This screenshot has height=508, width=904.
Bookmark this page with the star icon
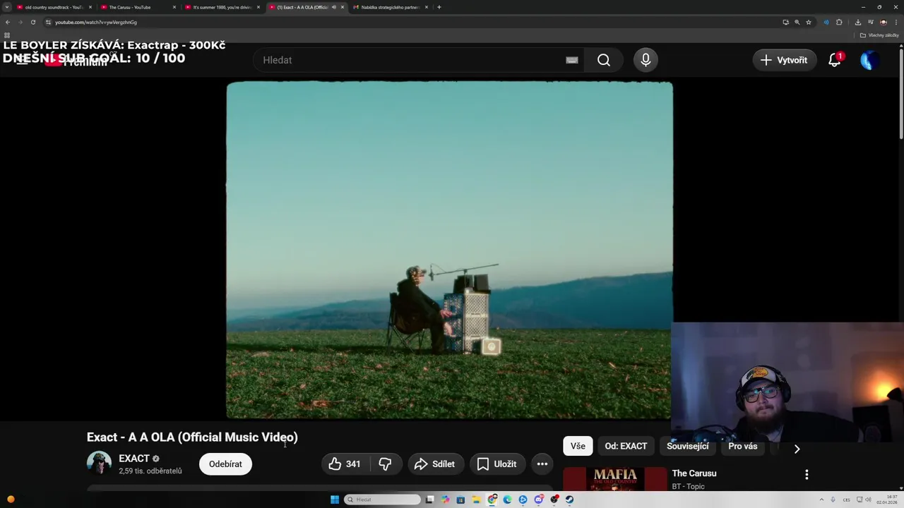pos(809,22)
